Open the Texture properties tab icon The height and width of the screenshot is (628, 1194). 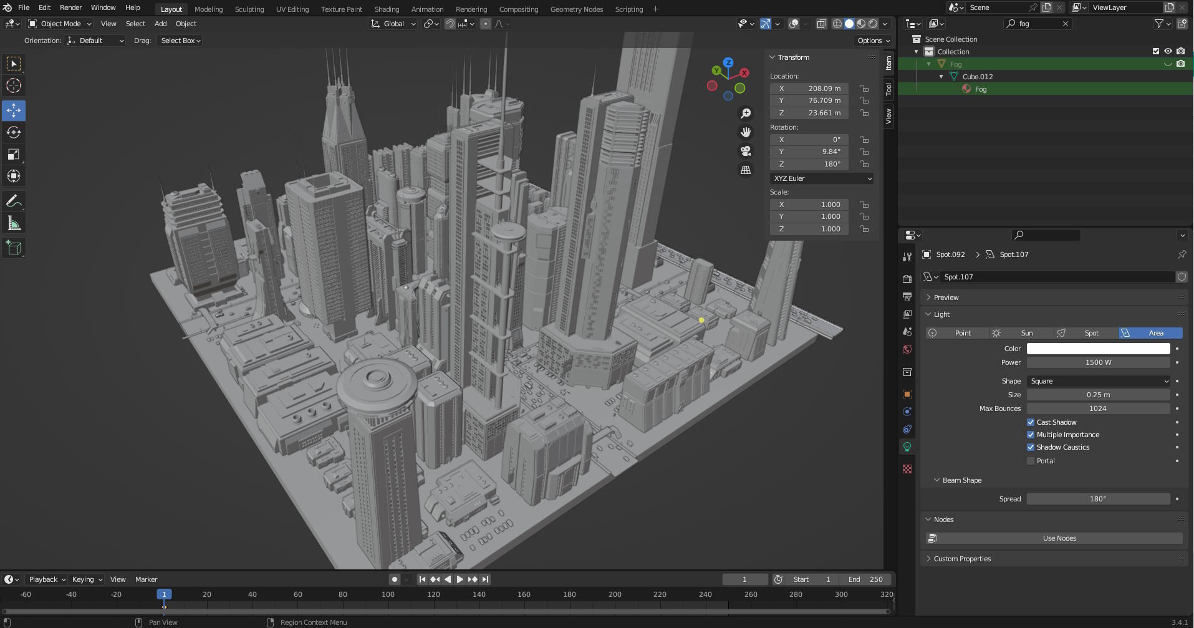pyautogui.click(x=907, y=469)
